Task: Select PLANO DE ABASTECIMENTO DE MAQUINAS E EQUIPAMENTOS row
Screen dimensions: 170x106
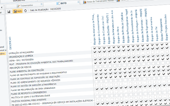Action: [38, 74]
